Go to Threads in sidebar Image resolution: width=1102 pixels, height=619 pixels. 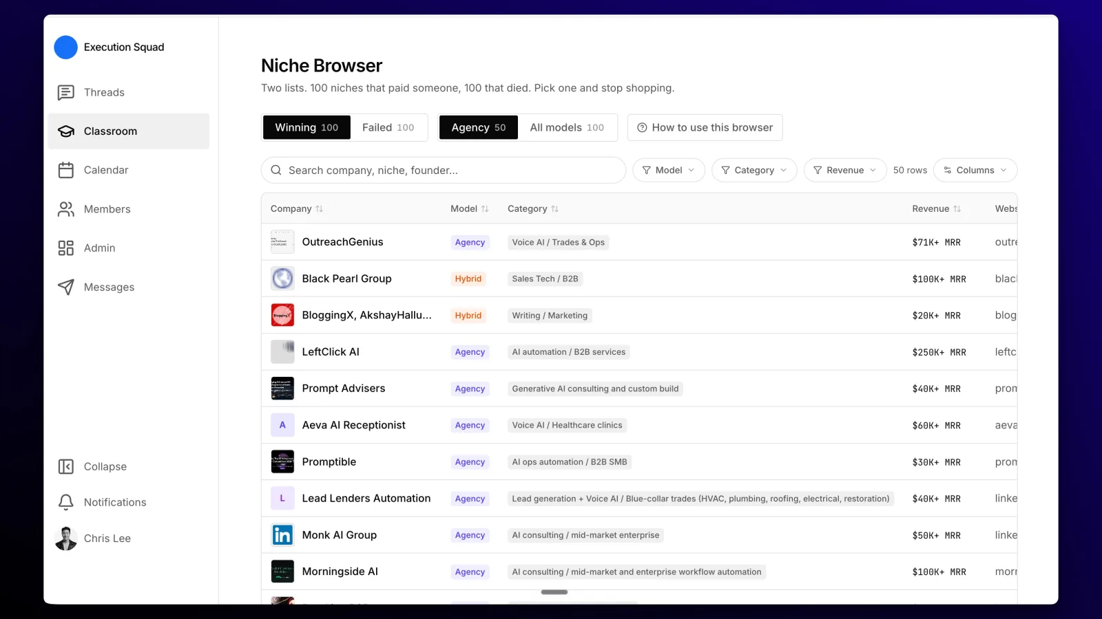pos(104,92)
